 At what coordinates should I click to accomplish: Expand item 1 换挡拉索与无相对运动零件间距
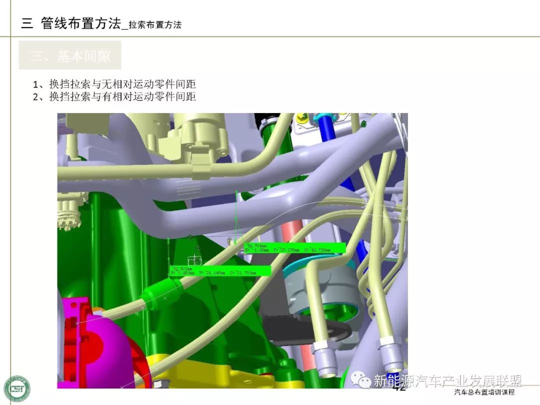(115, 85)
